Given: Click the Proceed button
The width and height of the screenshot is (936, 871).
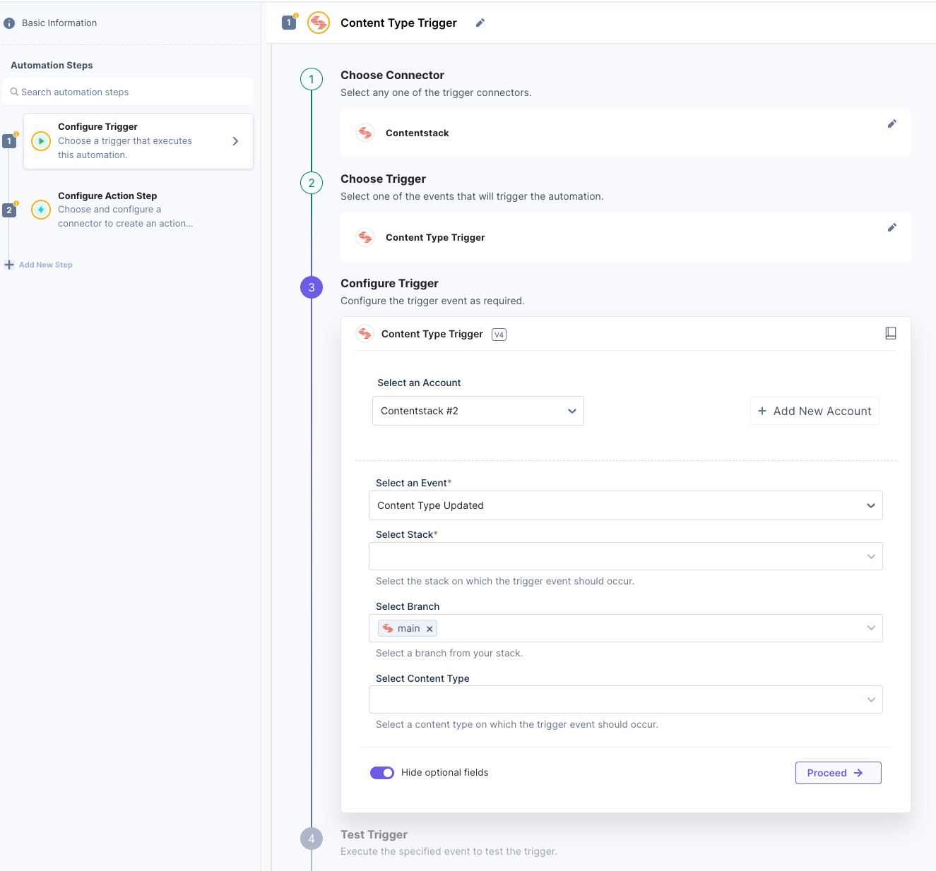Looking at the screenshot, I should coord(838,773).
